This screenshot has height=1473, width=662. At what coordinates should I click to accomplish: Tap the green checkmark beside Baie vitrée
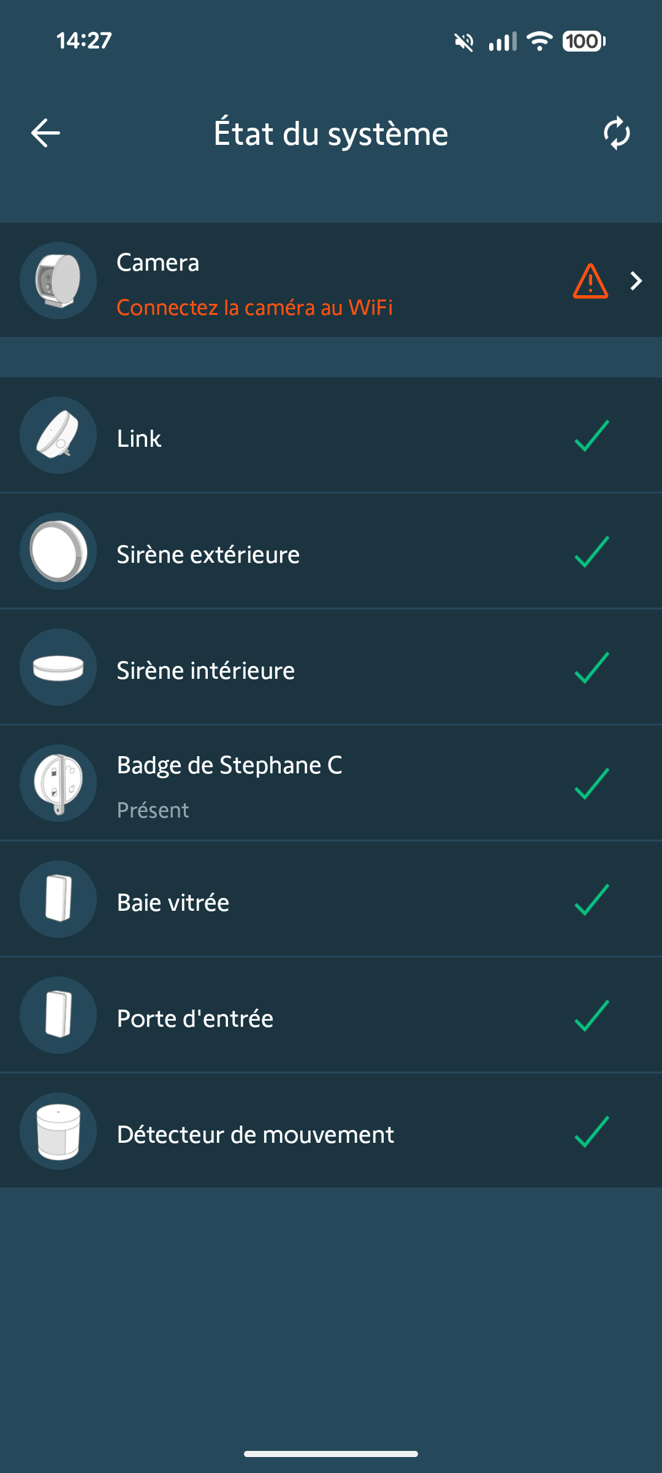[x=592, y=900]
